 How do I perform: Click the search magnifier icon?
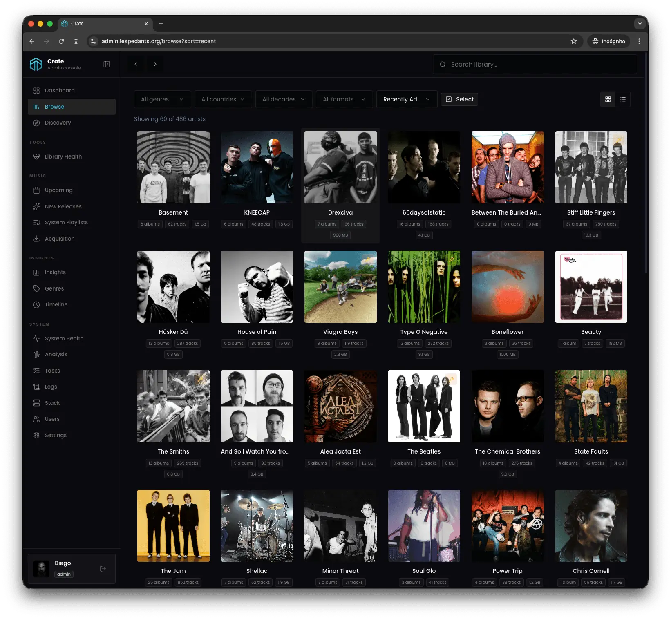pyautogui.click(x=443, y=65)
